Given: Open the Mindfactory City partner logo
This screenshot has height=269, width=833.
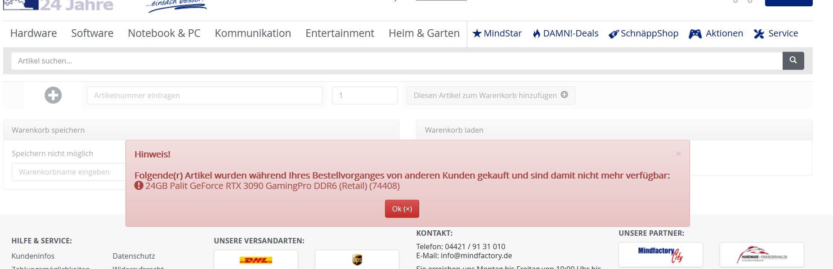Looking at the screenshot, I should click(661, 255).
